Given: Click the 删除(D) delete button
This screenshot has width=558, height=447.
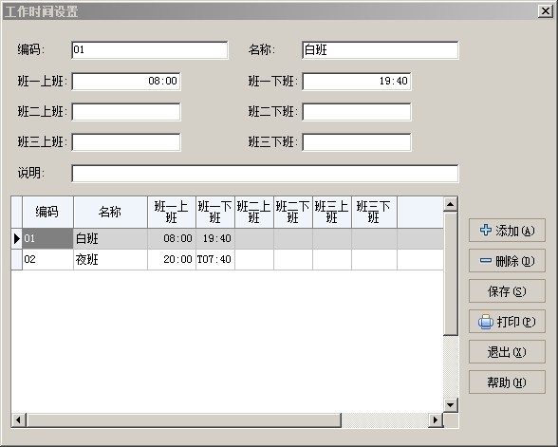Looking at the screenshot, I should click(x=507, y=261).
